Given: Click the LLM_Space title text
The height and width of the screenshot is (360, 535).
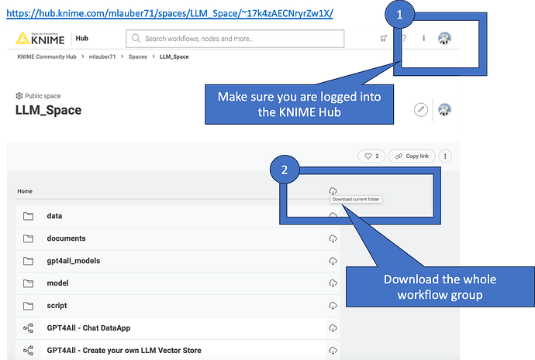Looking at the screenshot, I should pos(48,111).
